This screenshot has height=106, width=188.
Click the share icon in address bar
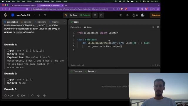tap(117, 9)
